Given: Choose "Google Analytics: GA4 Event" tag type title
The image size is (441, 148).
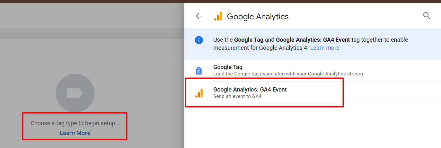Looking at the screenshot, I should [250, 90].
